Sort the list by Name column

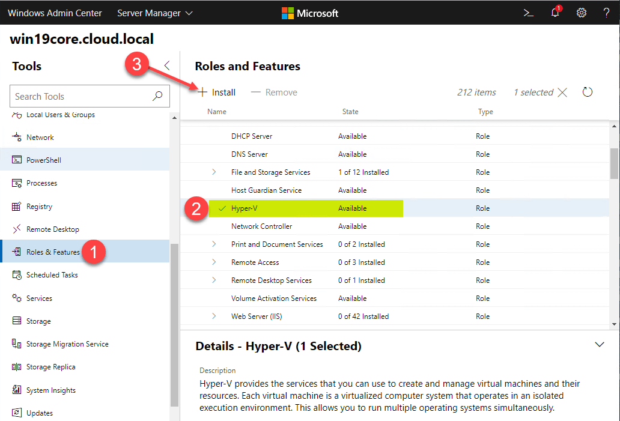pos(217,112)
